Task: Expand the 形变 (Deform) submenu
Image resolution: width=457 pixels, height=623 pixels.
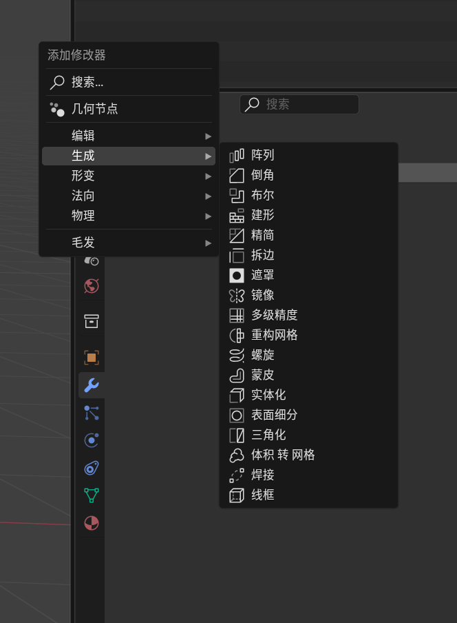Action: [x=129, y=176]
